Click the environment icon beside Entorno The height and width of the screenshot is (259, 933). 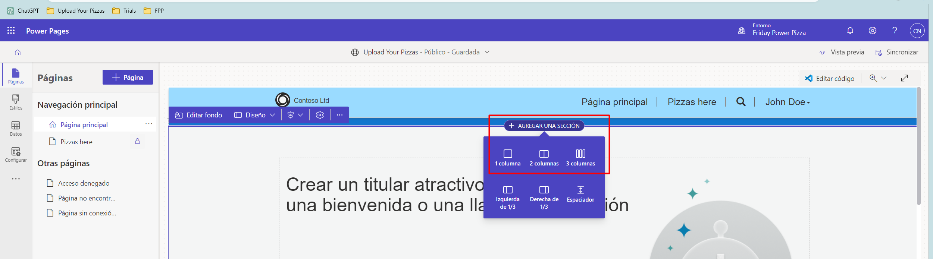point(742,31)
